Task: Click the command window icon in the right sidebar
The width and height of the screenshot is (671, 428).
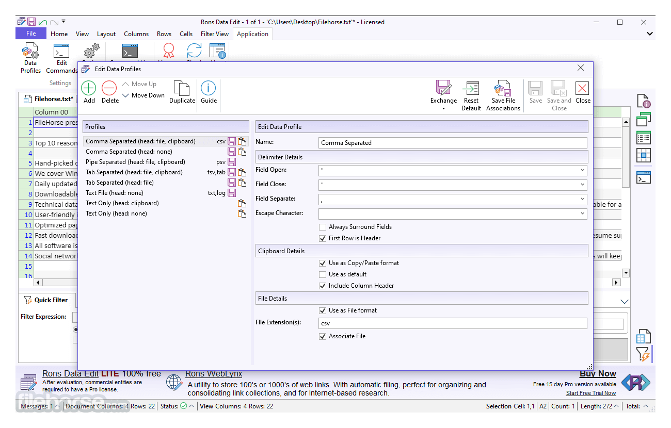Action: (643, 177)
